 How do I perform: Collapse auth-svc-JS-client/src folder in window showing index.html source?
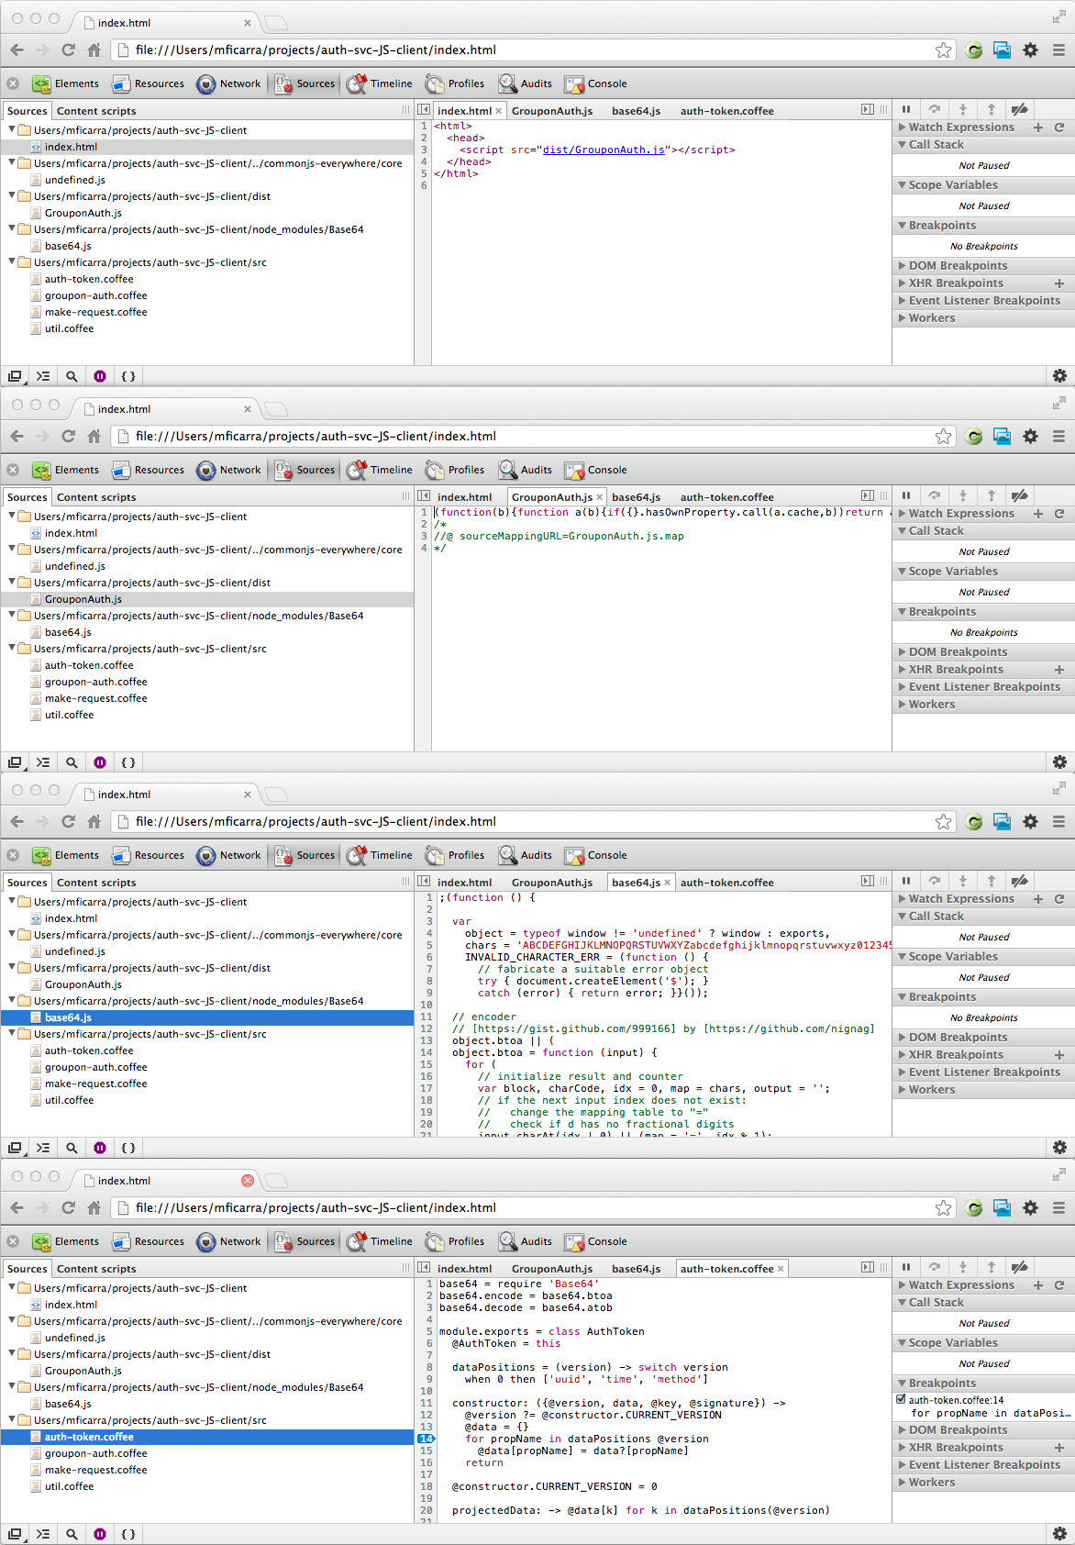click(x=12, y=261)
